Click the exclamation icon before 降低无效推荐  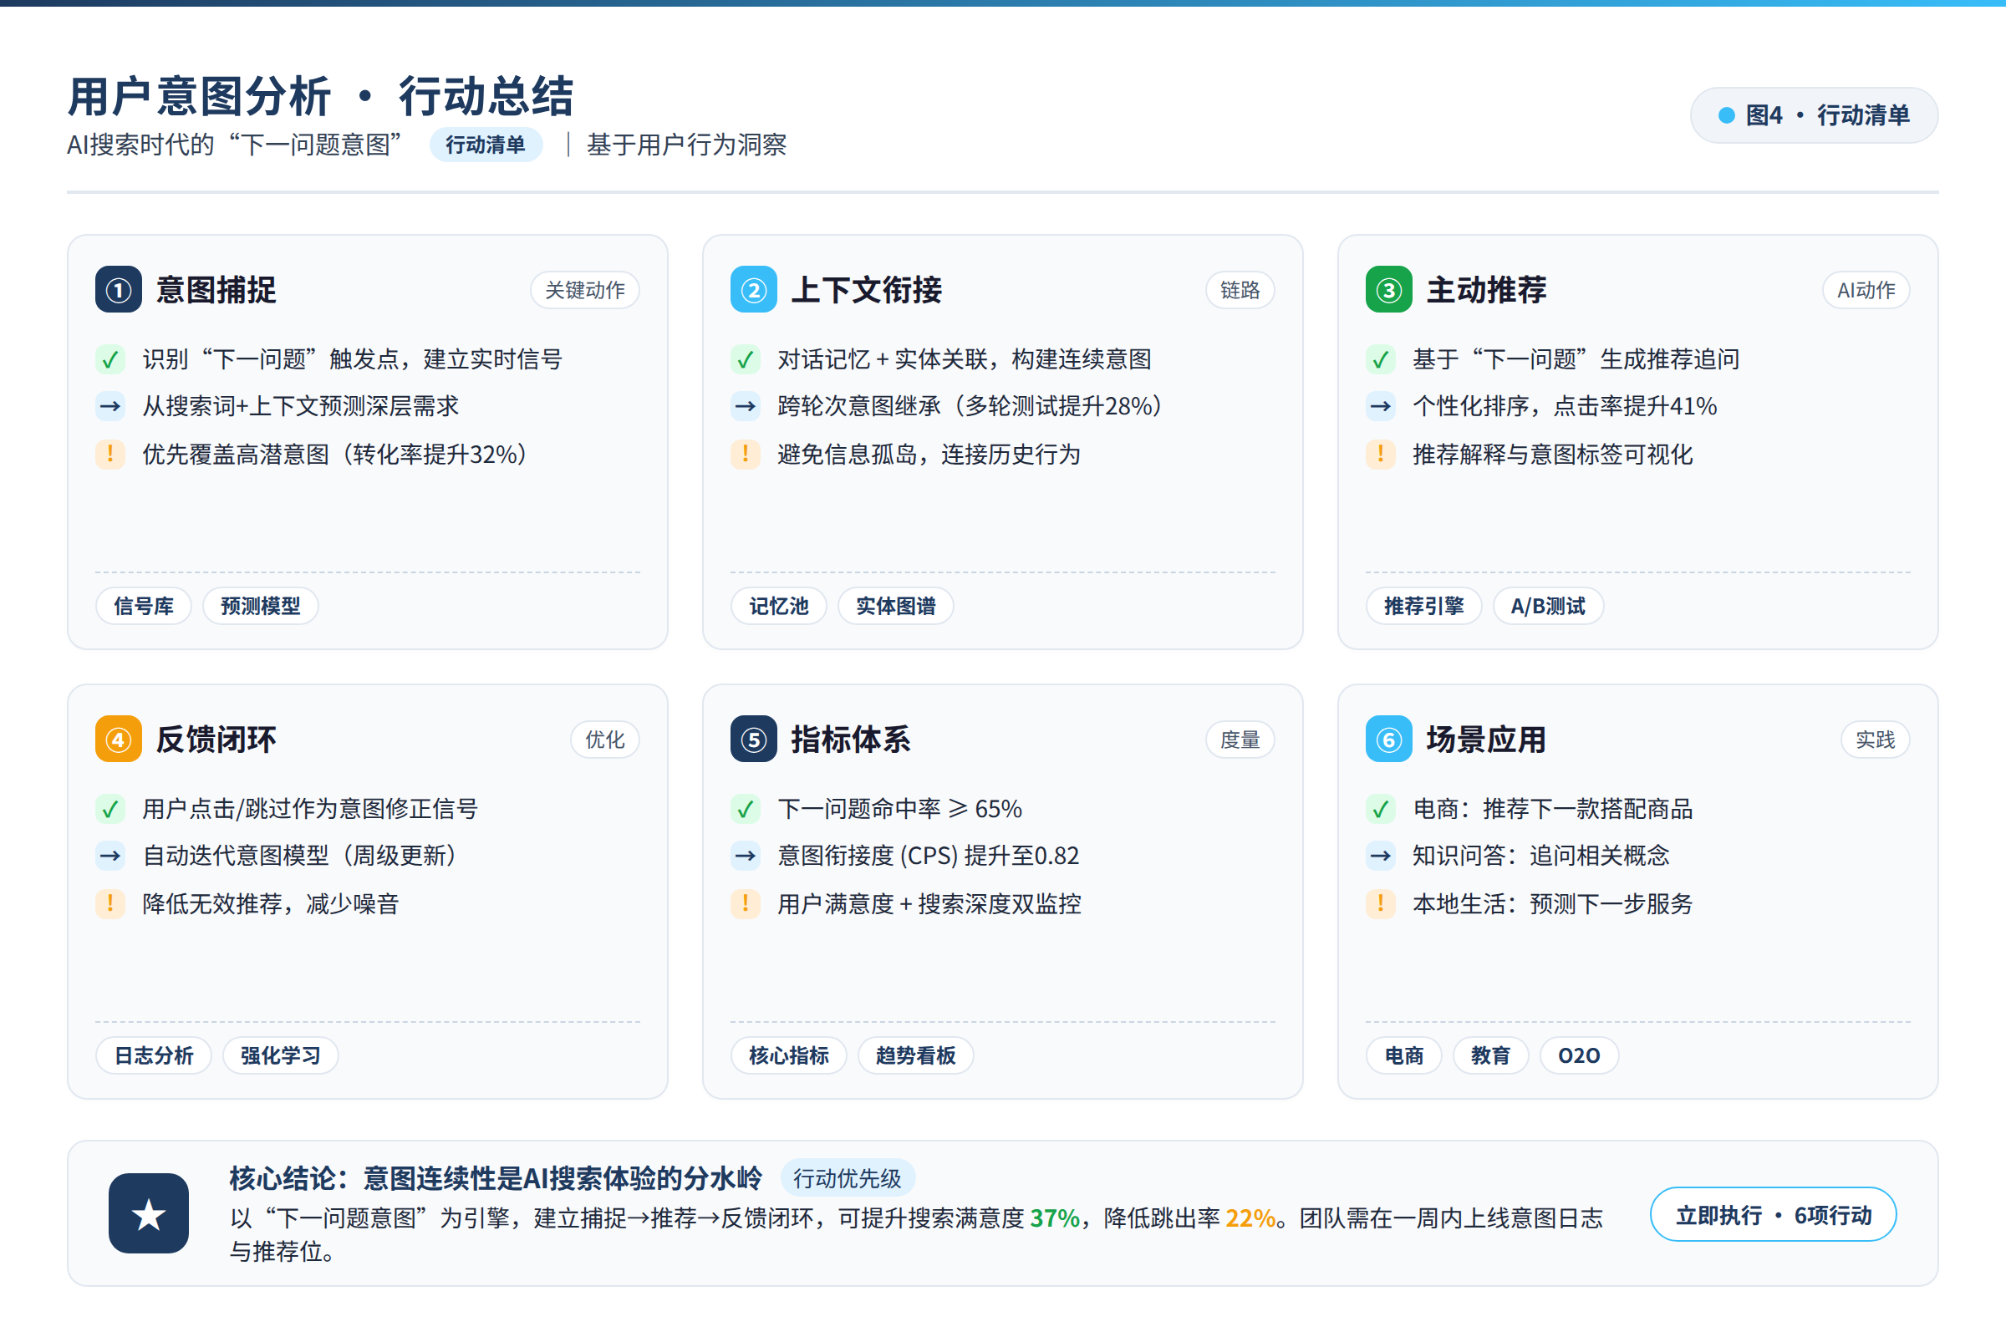click(110, 903)
